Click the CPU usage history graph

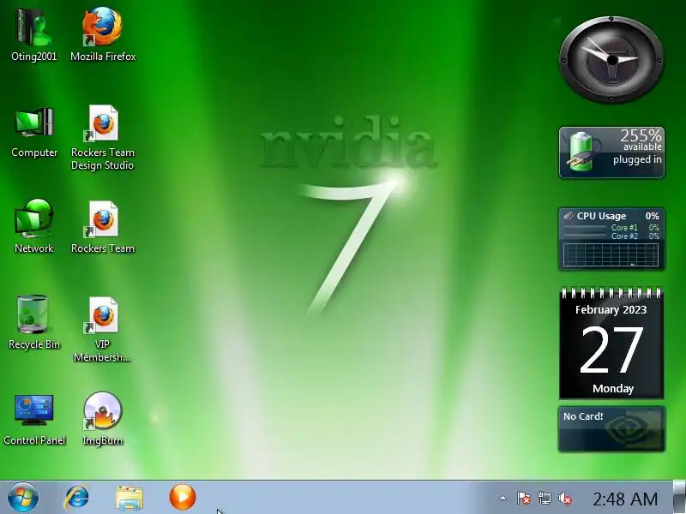pyautogui.click(x=611, y=254)
